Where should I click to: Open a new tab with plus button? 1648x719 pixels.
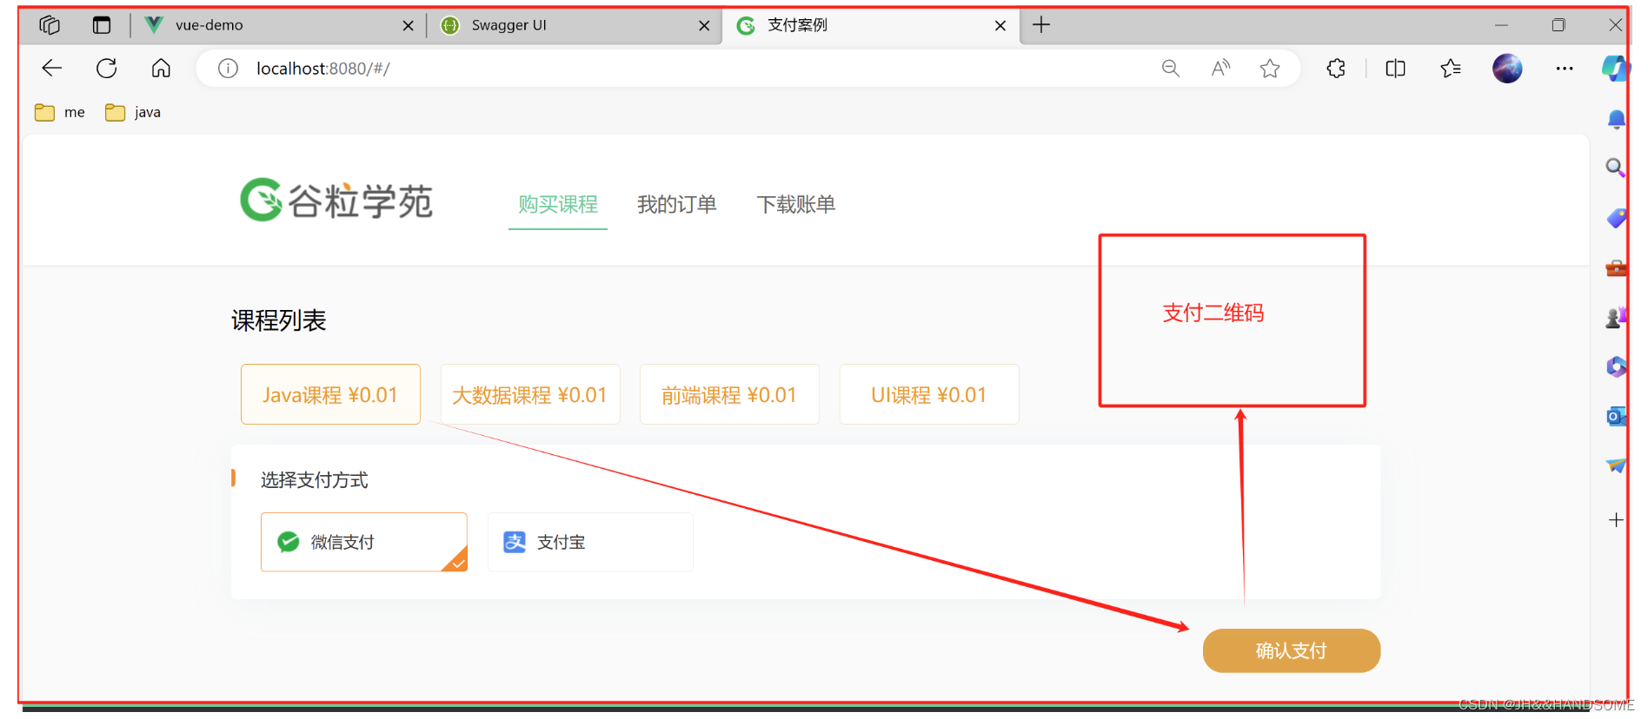point(1041,25)
